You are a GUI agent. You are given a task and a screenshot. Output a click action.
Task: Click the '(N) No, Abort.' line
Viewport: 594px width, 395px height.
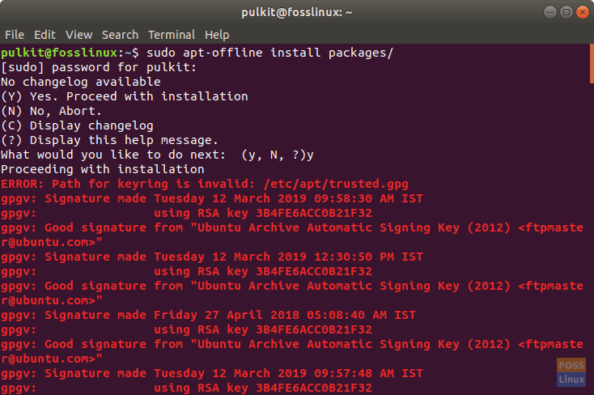pos(51,111)
